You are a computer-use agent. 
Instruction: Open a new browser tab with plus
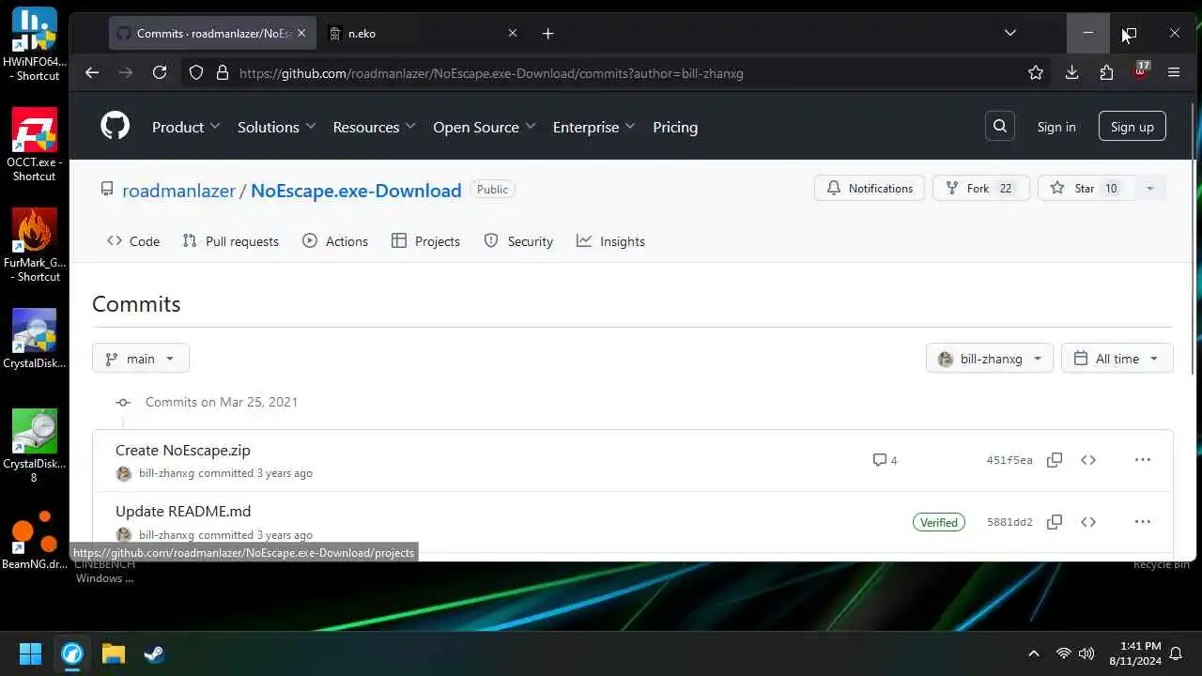click(548, 33)
